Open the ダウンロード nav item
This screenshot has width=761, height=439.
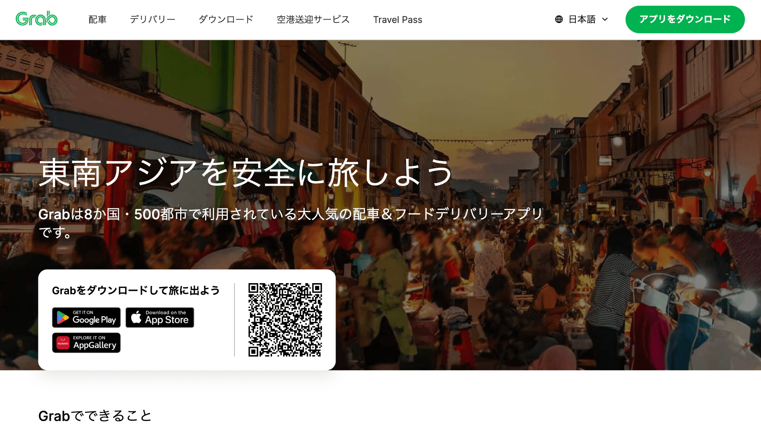pos(226,19)
